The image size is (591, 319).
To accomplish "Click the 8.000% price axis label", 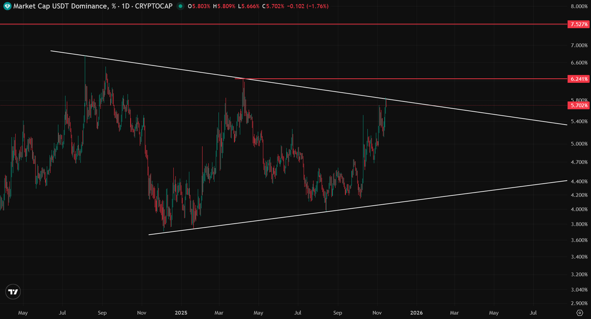I will click(x=579, y=7).
